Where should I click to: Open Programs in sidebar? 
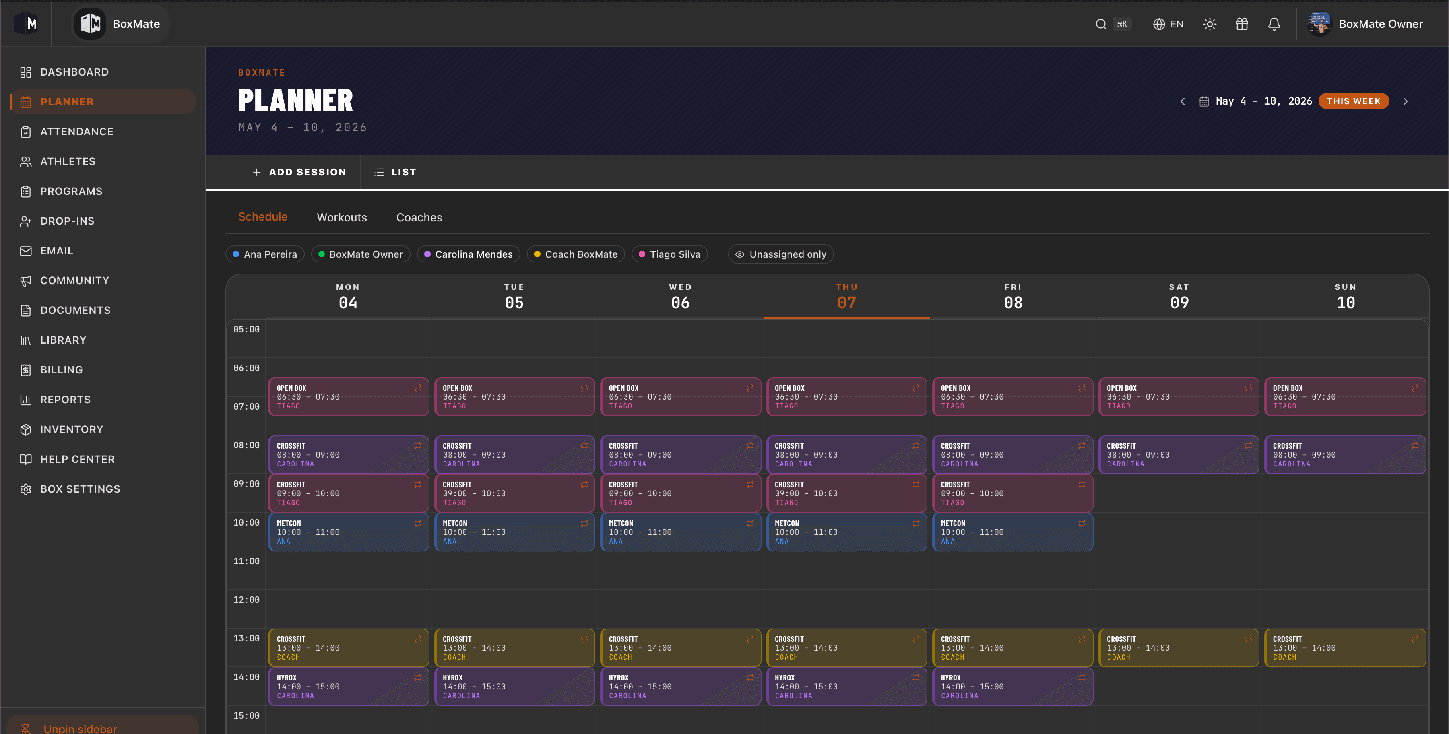[102, 191]
